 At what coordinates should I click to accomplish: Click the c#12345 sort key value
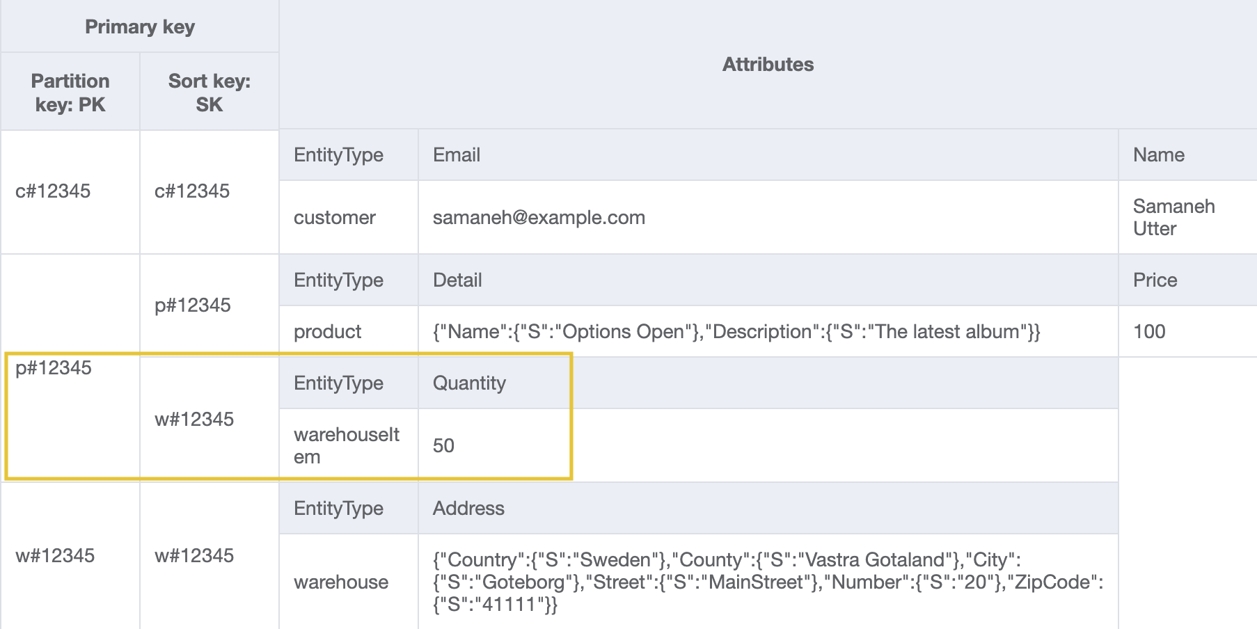coord(191,191)
